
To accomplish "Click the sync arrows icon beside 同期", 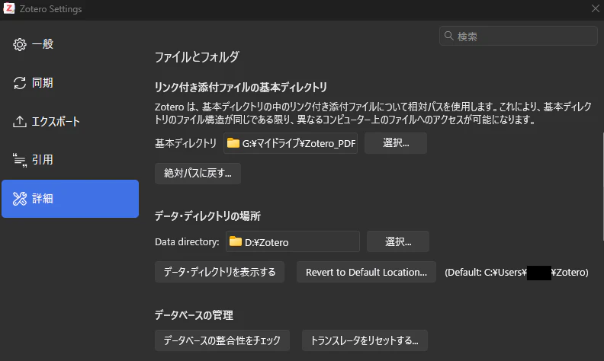I will (20, 83).
